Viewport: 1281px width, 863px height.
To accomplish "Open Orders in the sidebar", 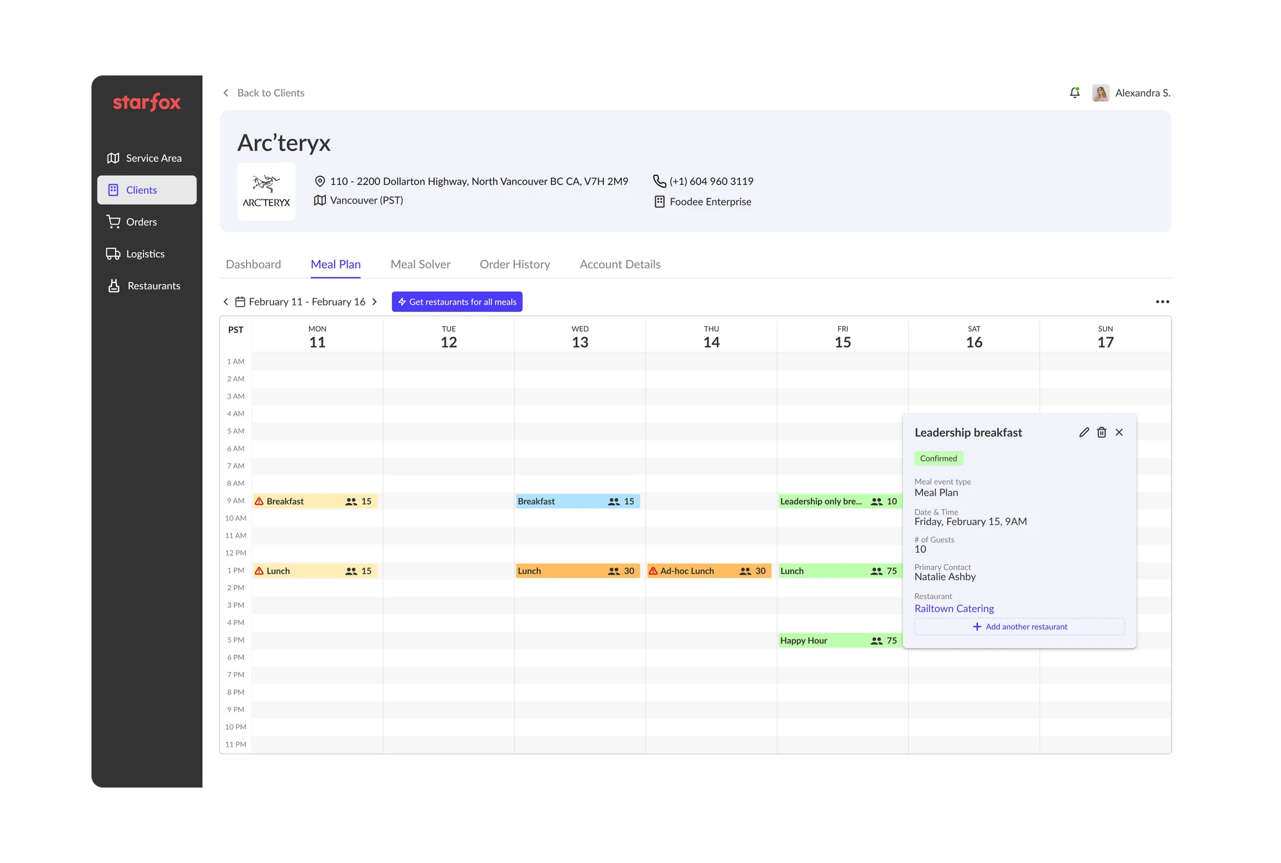I will [147, 222].
